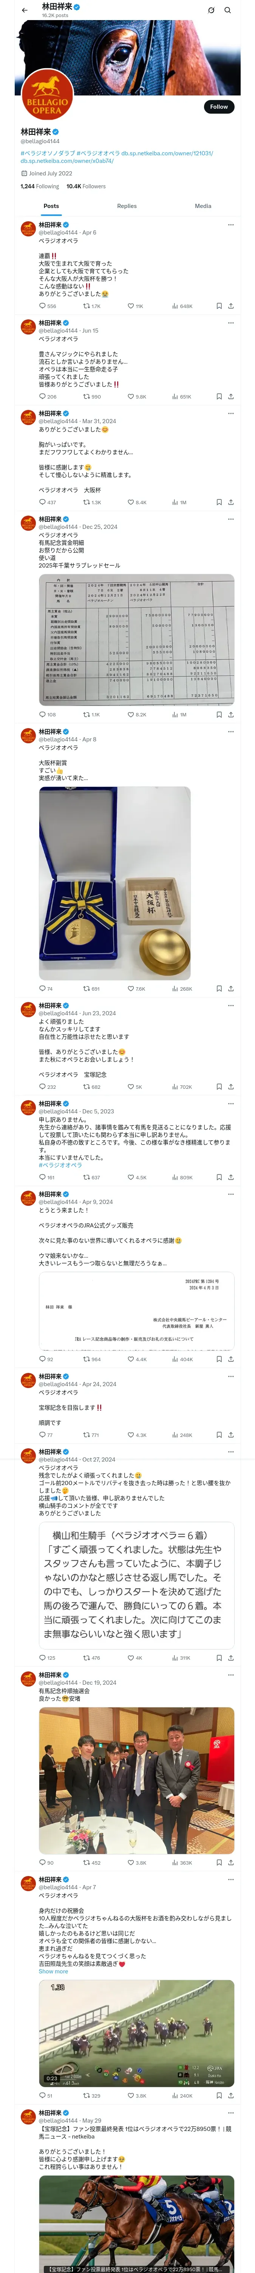The height and width of the screenshot is (2273, 255).
Task: Switch to the Replies tab
Action: [127, 206]
